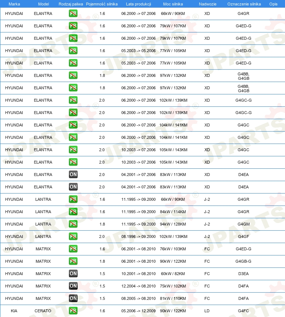
Task: Click the petrol icon in the LANTRA 66kW / 90KM row
Action: click(x=73, y=199)
